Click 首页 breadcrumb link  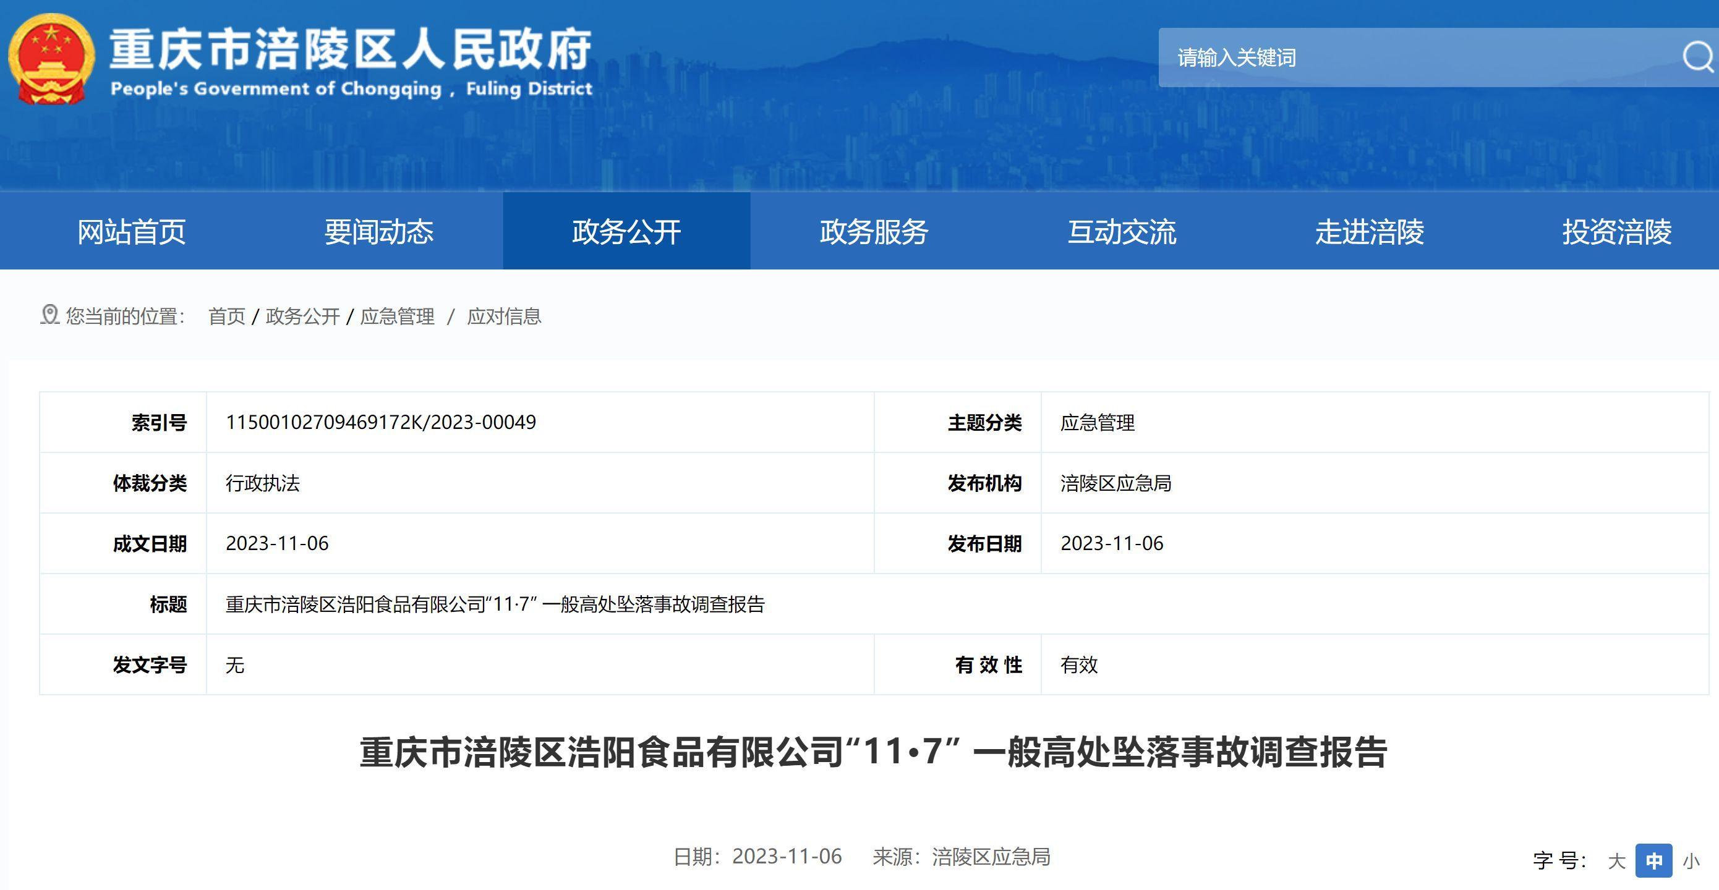coord(227,316)
